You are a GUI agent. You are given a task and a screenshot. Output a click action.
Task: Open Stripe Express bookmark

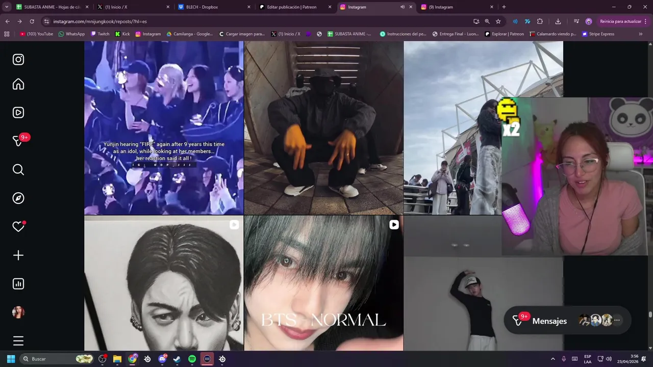[598, 34]
